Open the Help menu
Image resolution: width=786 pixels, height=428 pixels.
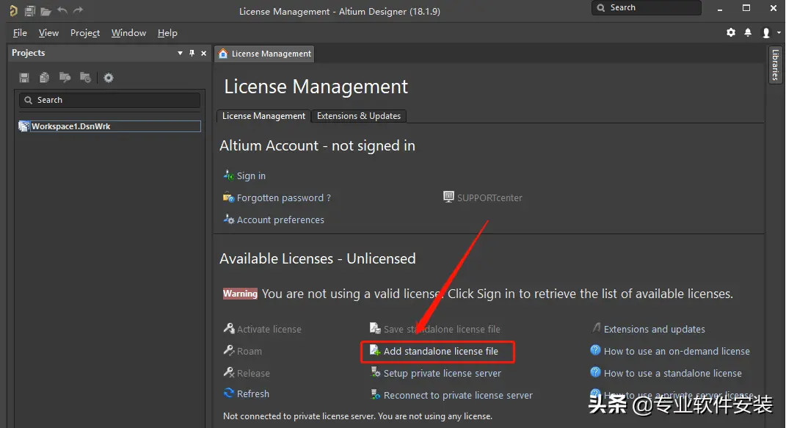click(x=167, y=33)
